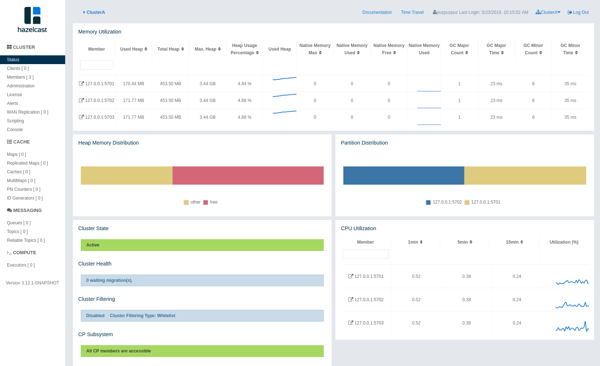Open Time Travel
The width and height of the screenshot is (600, 366).
coord(412,12)
